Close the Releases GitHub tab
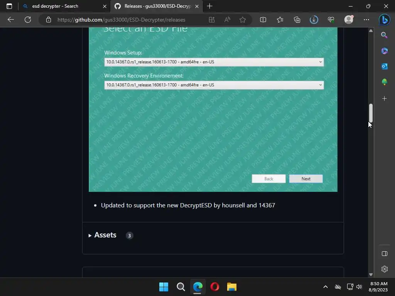 coord(197,6)
